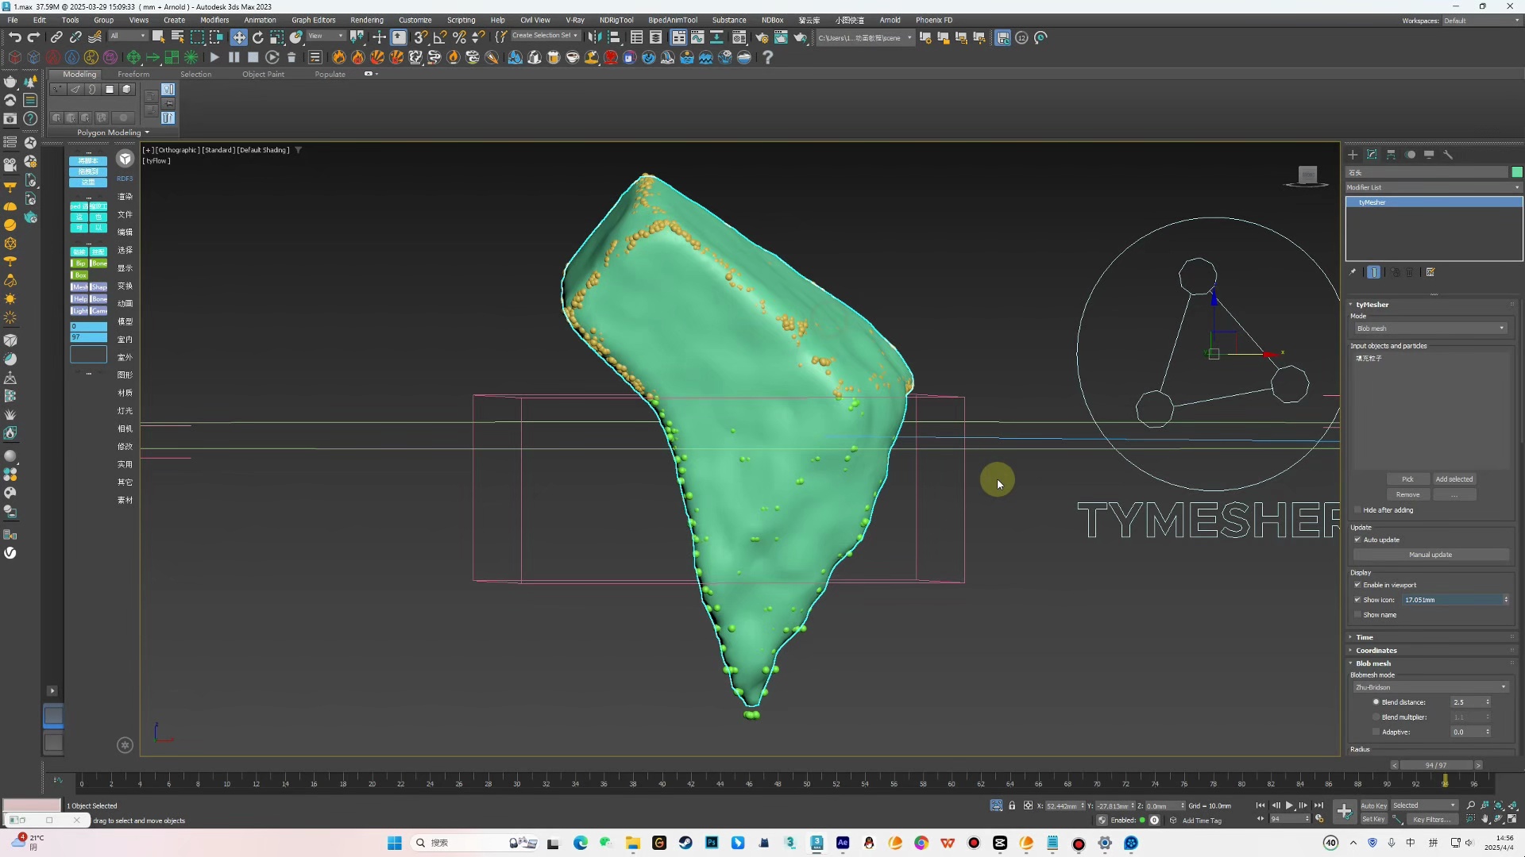Screen dimensions: 1525x857
Task: Click the green object color swatch
Action: click(1518, 171)
